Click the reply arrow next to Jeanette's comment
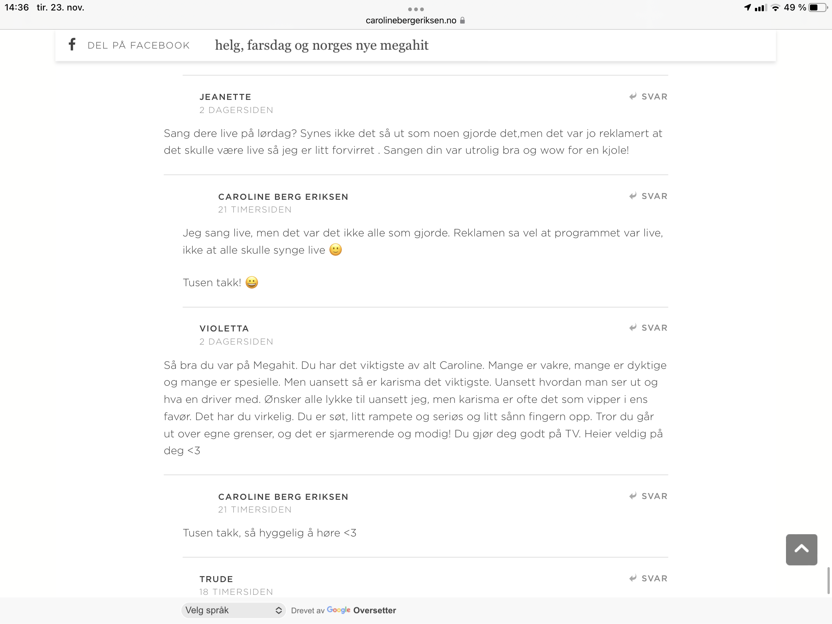The image size is (832, 624). click(633, 96)
